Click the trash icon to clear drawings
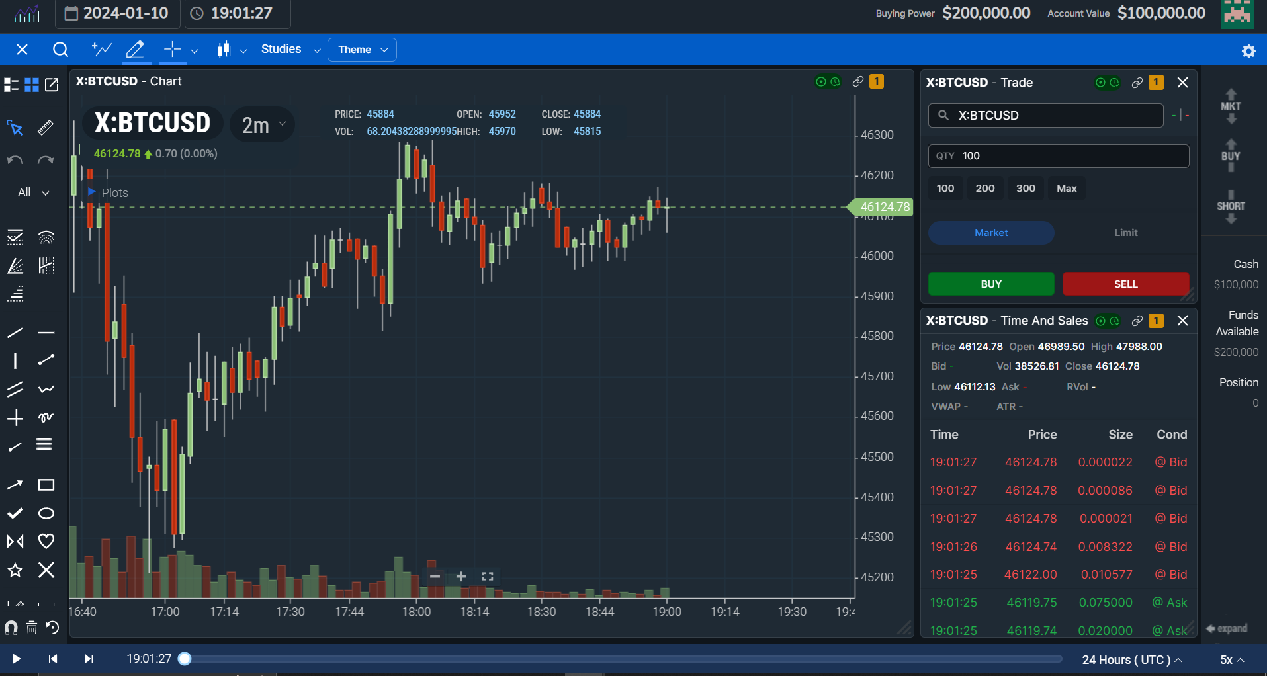 (x=31, y=628)
